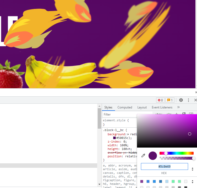Pick the second bright blue palette swatch
The height and width of the screenshot is (188, 197).
154,181
